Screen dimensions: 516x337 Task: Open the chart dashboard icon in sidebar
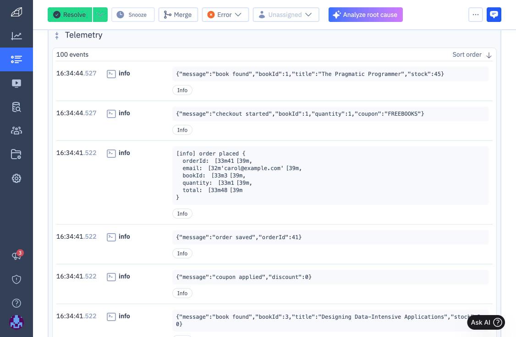(x=16, y=36)
